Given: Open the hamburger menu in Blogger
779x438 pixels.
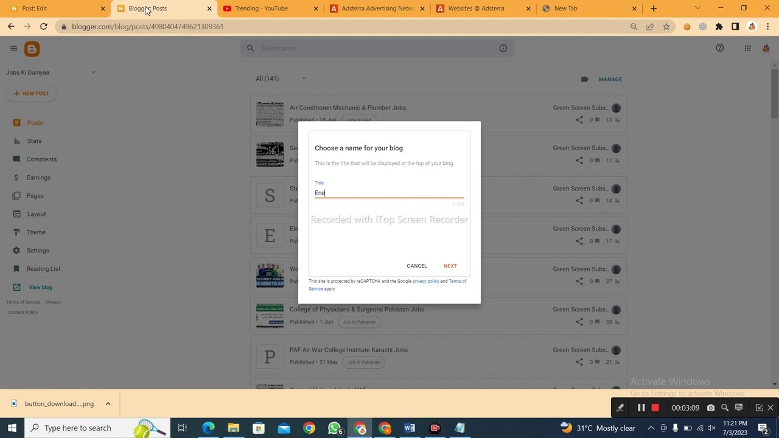Looking at the screenshot, I should 13,49.
